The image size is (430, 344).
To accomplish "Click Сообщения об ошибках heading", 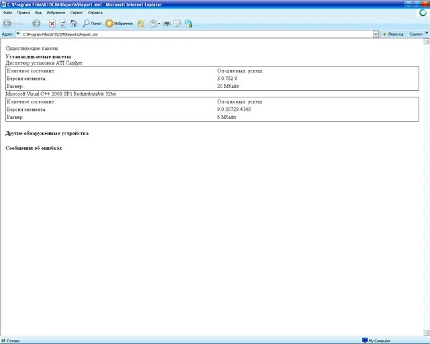I will tap(34, 148).
